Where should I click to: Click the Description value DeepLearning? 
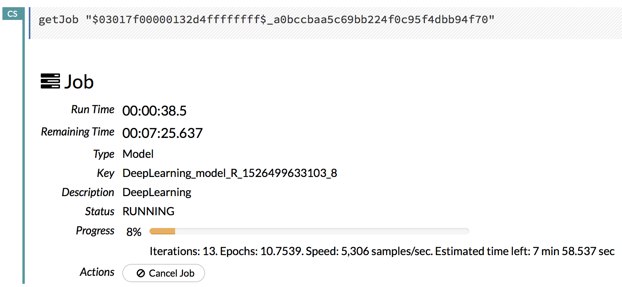(x=157, y=193)
